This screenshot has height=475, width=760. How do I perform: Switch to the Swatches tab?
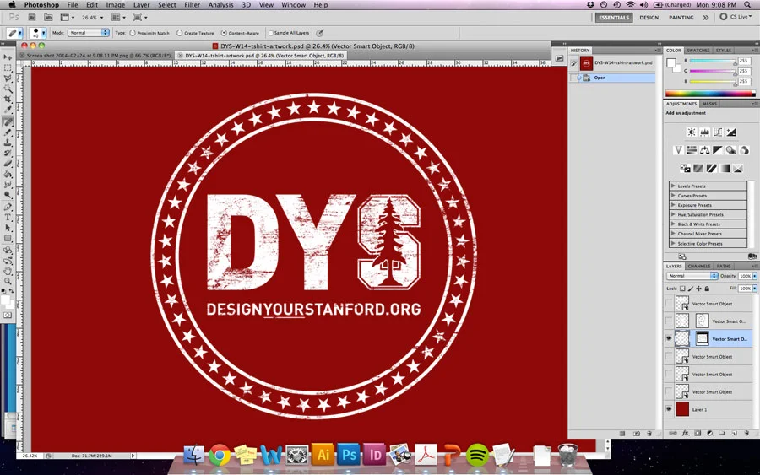[x=698, y=51]
